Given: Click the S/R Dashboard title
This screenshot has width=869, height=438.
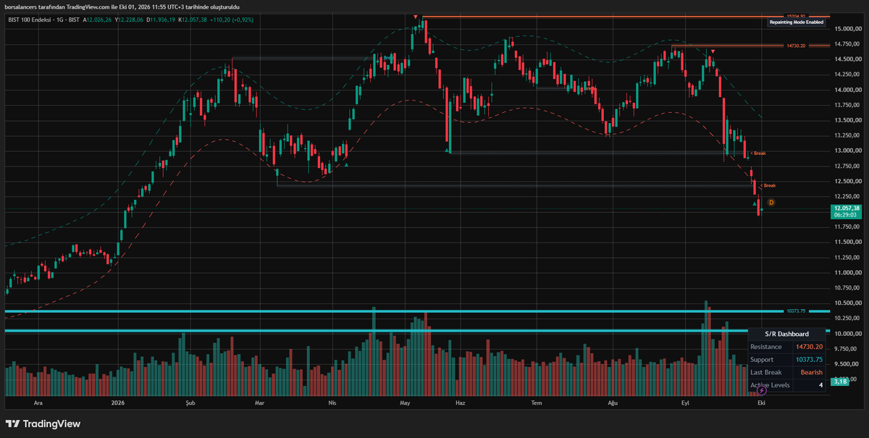Looking at the screenshot, I should pyautogui.click(x=786, y=334).
